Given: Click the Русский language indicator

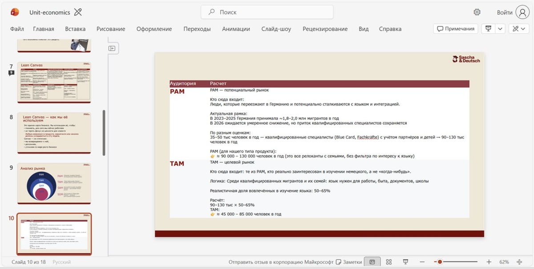Looking at the screenshot, I should [62, 262].
